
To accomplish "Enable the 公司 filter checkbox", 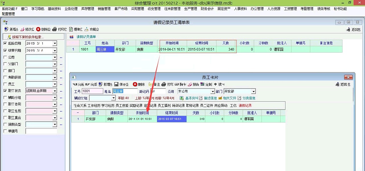I will pyautogui.click(x=5, y=57).
